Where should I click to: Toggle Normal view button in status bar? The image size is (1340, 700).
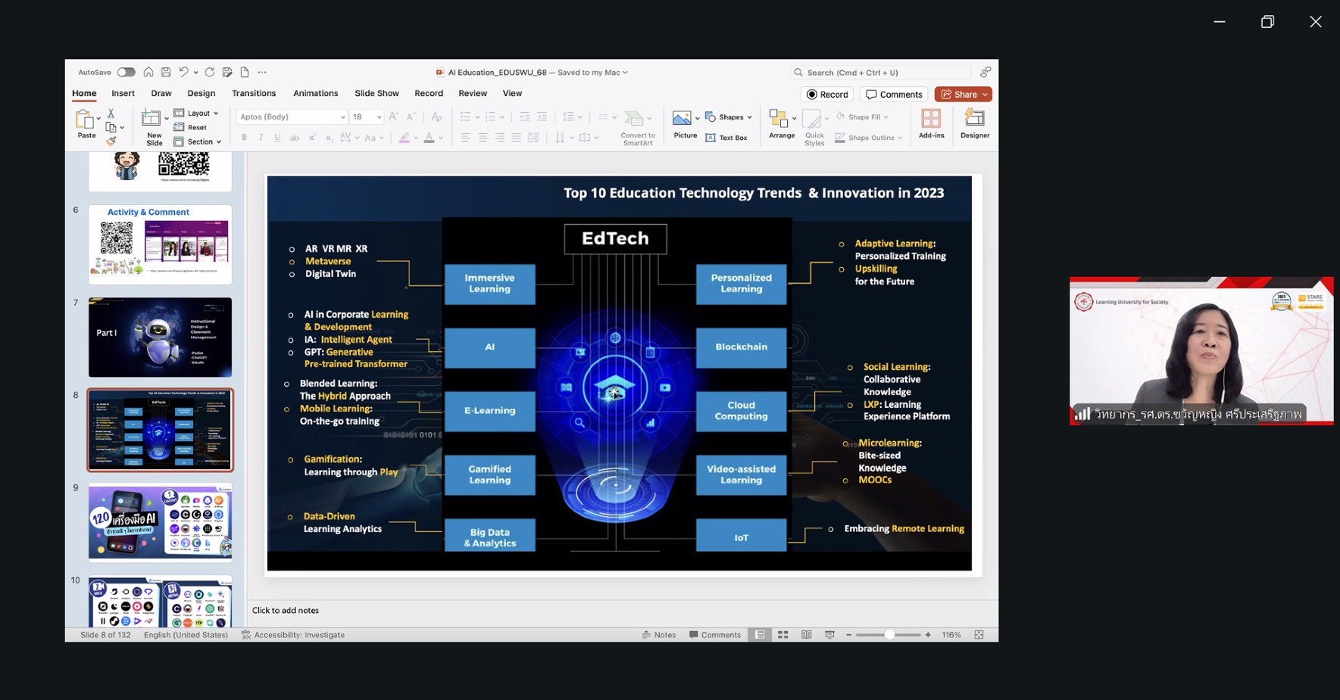point(760,635)
